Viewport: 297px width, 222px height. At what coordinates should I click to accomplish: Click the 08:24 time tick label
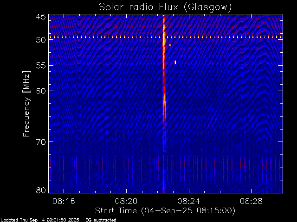pyautogui.click(x=189, y=201)
